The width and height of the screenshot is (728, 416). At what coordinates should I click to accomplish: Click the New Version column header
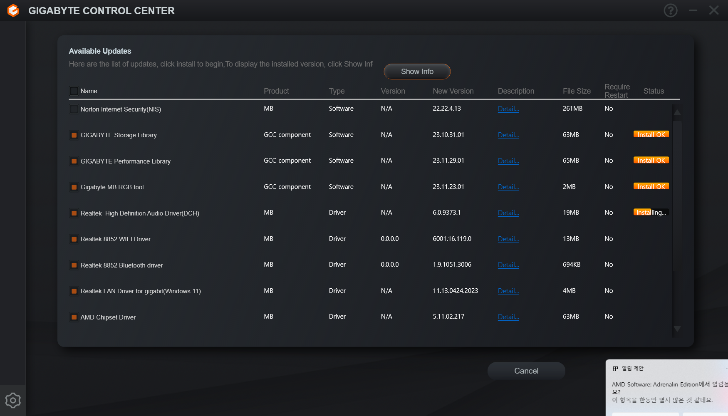tap(453, 91)
